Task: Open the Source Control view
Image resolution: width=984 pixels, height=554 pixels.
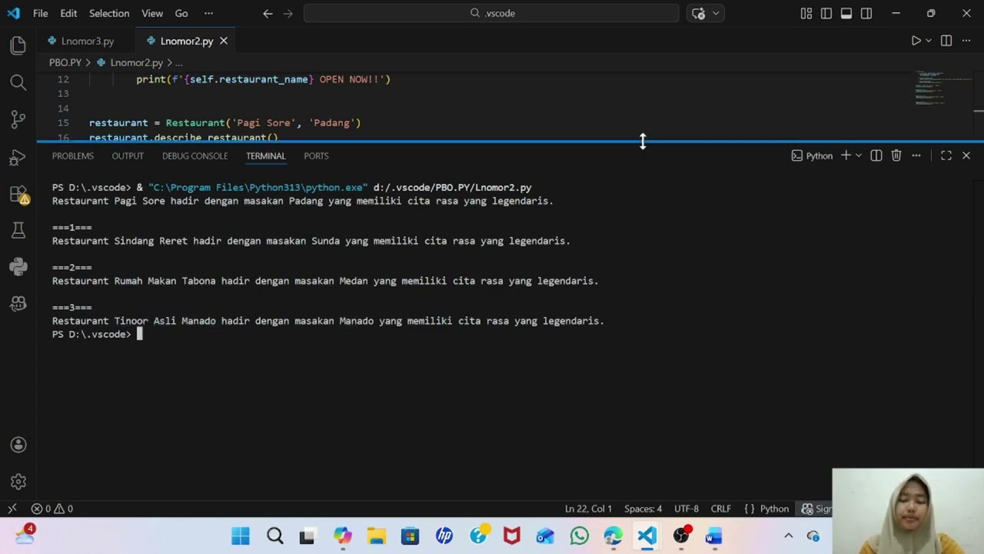Action: pyautogui.click(x=18, y=119)
